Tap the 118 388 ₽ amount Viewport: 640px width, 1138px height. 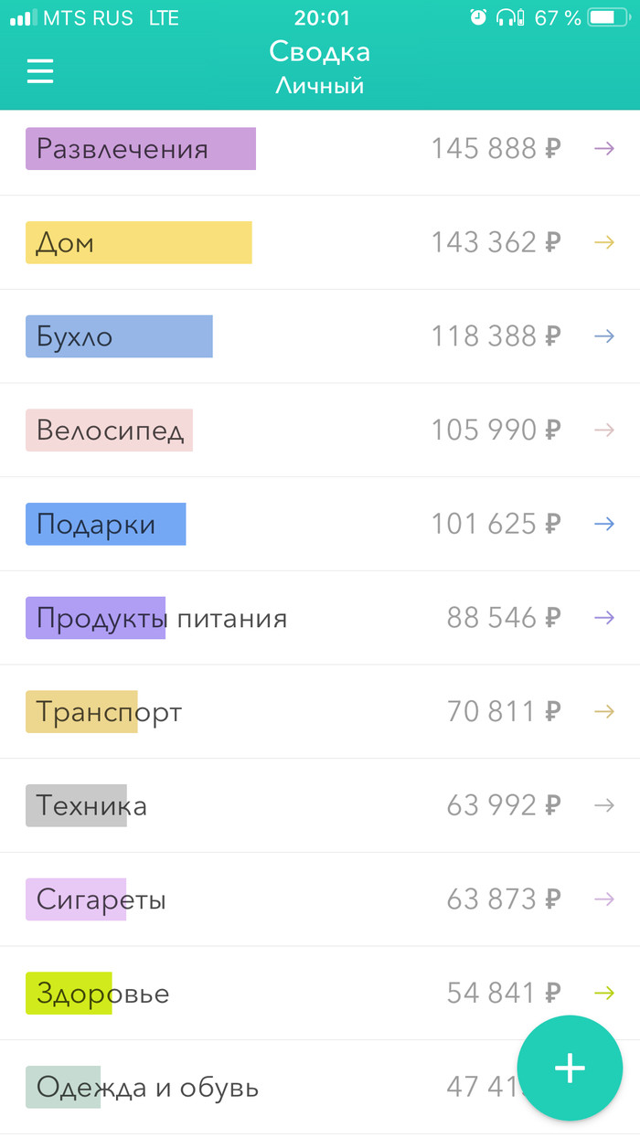coord(496,336)
